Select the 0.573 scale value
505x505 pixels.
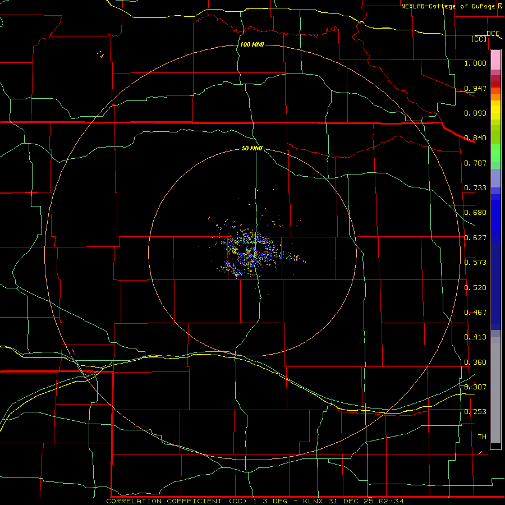coord(475,263)
